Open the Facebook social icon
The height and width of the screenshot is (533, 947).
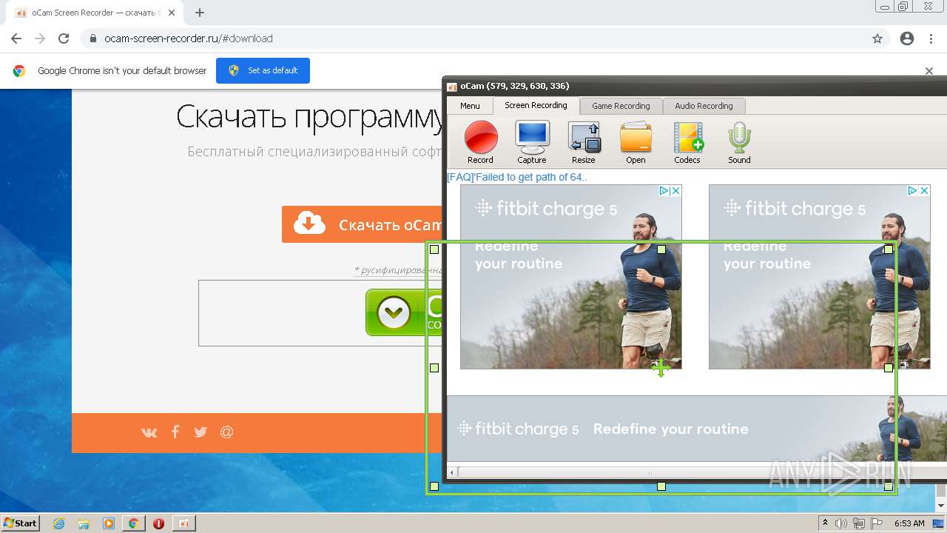[175, 432]
